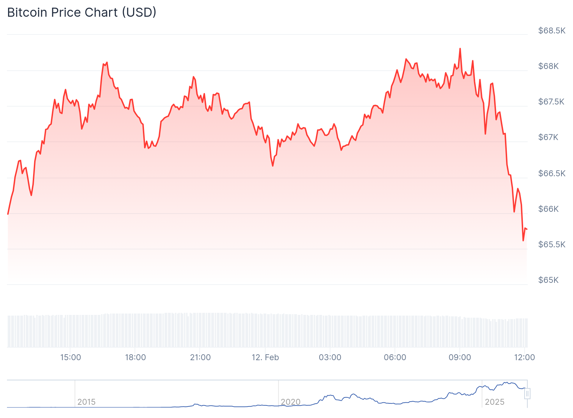Click the 09:00 time axis label
This screenshot has height=418, width=573.
point(460,357)
